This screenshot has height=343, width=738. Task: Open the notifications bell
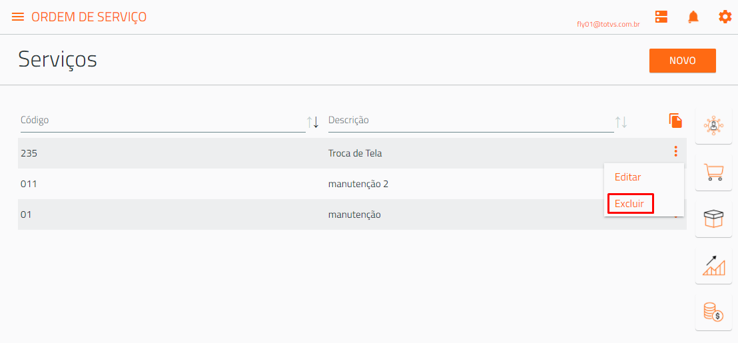(693, 17)
